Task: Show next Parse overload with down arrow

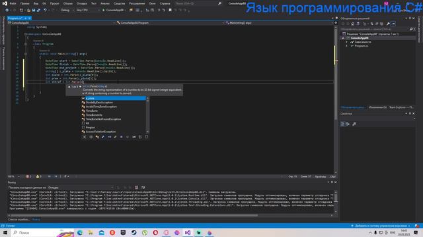Action: tap(81, 87)
